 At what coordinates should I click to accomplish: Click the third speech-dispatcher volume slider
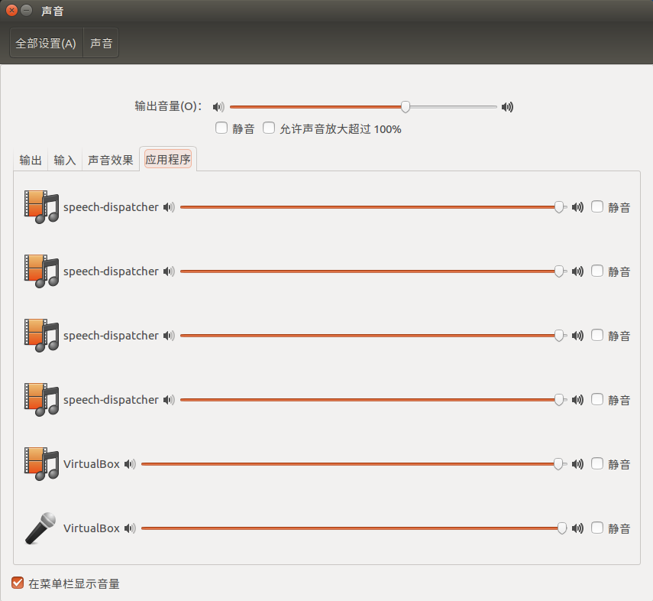[x=373, y=336]
